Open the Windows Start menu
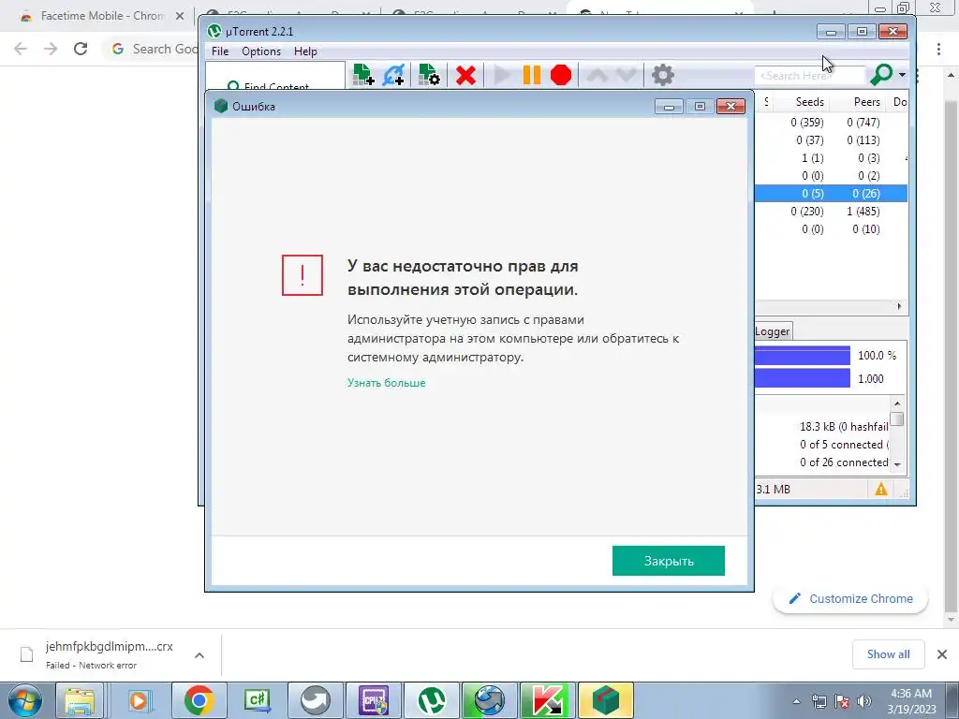Image resolution: width=959 pixels, height=719 pixels. (x=24, y=700)
